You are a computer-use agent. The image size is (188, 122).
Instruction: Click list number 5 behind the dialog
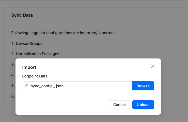coord(13,86)
